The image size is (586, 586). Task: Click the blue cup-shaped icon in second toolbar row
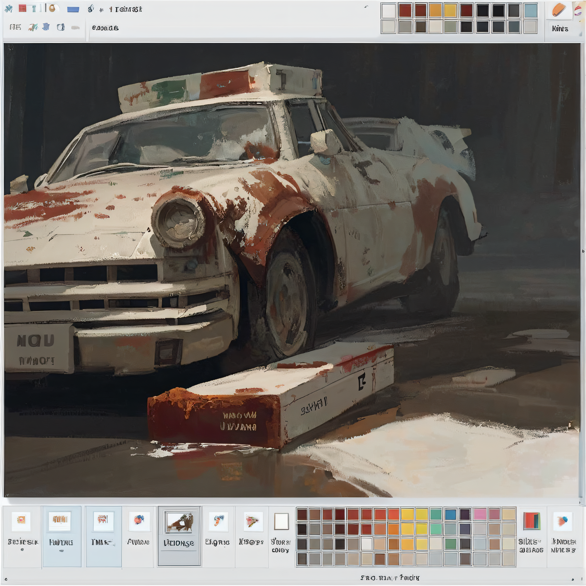coord(61,27)
